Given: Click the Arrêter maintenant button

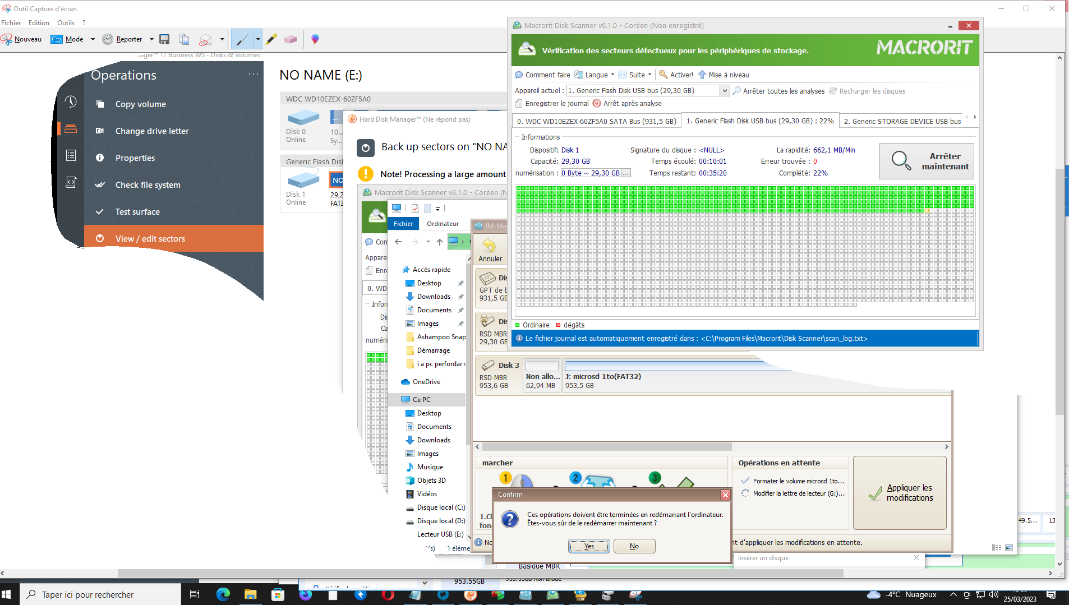Looking at the screenshot, I should (927, 161).
